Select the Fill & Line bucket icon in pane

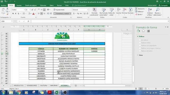(138, 31)
